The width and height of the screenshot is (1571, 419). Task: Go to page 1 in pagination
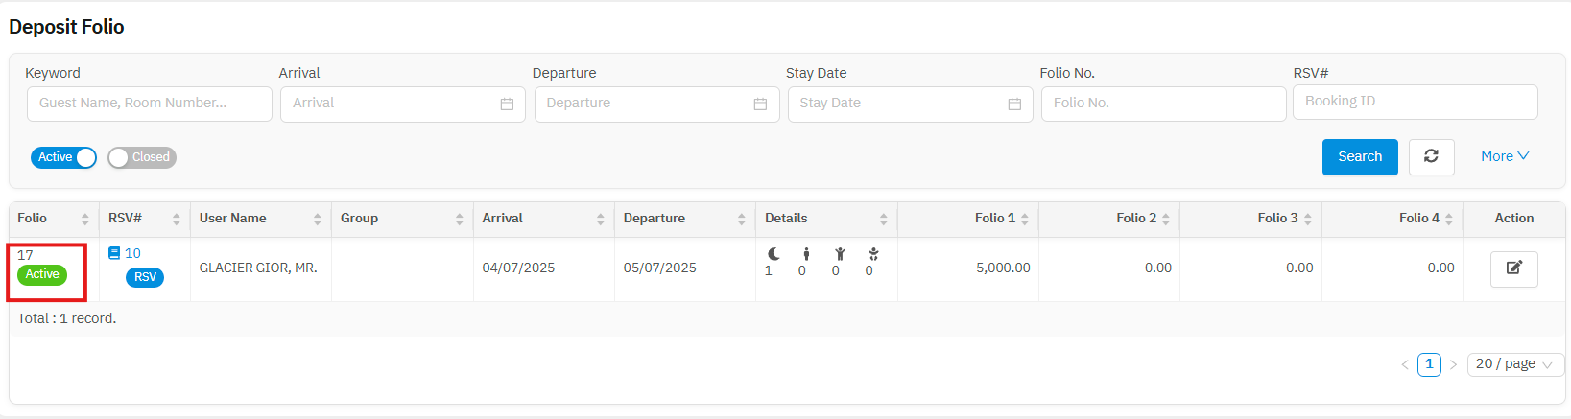1429,364
